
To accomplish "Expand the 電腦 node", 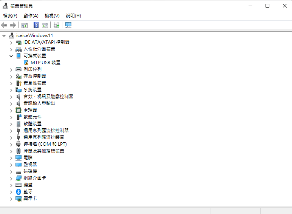I will click(x=11, y=158).
